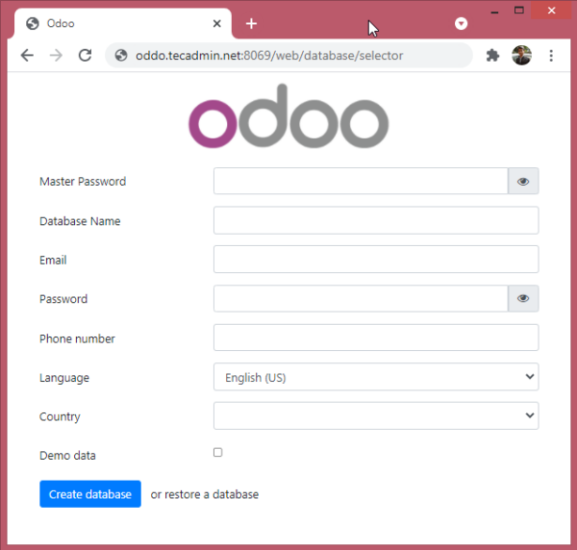This screenshot has width=577, height=550.
Task: Enable the Demo data checkbox
Action: (x=218, y=452)
